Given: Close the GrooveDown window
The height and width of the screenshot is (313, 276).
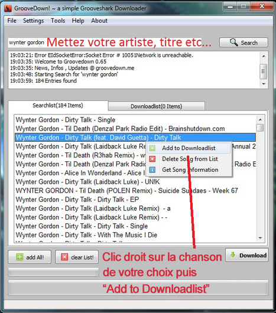Looking at the screenshot, I should pyautogui.click(x=262, y=6).
